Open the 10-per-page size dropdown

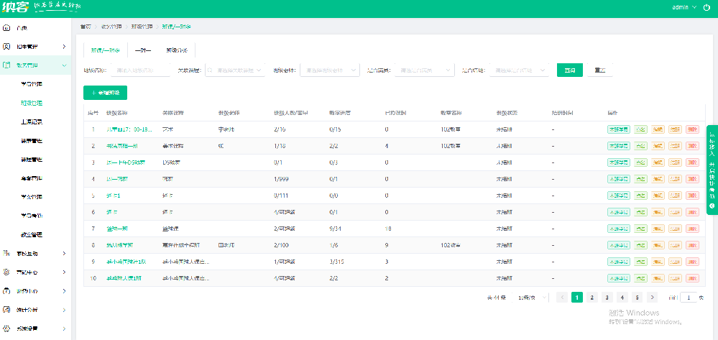pos(532,298)
